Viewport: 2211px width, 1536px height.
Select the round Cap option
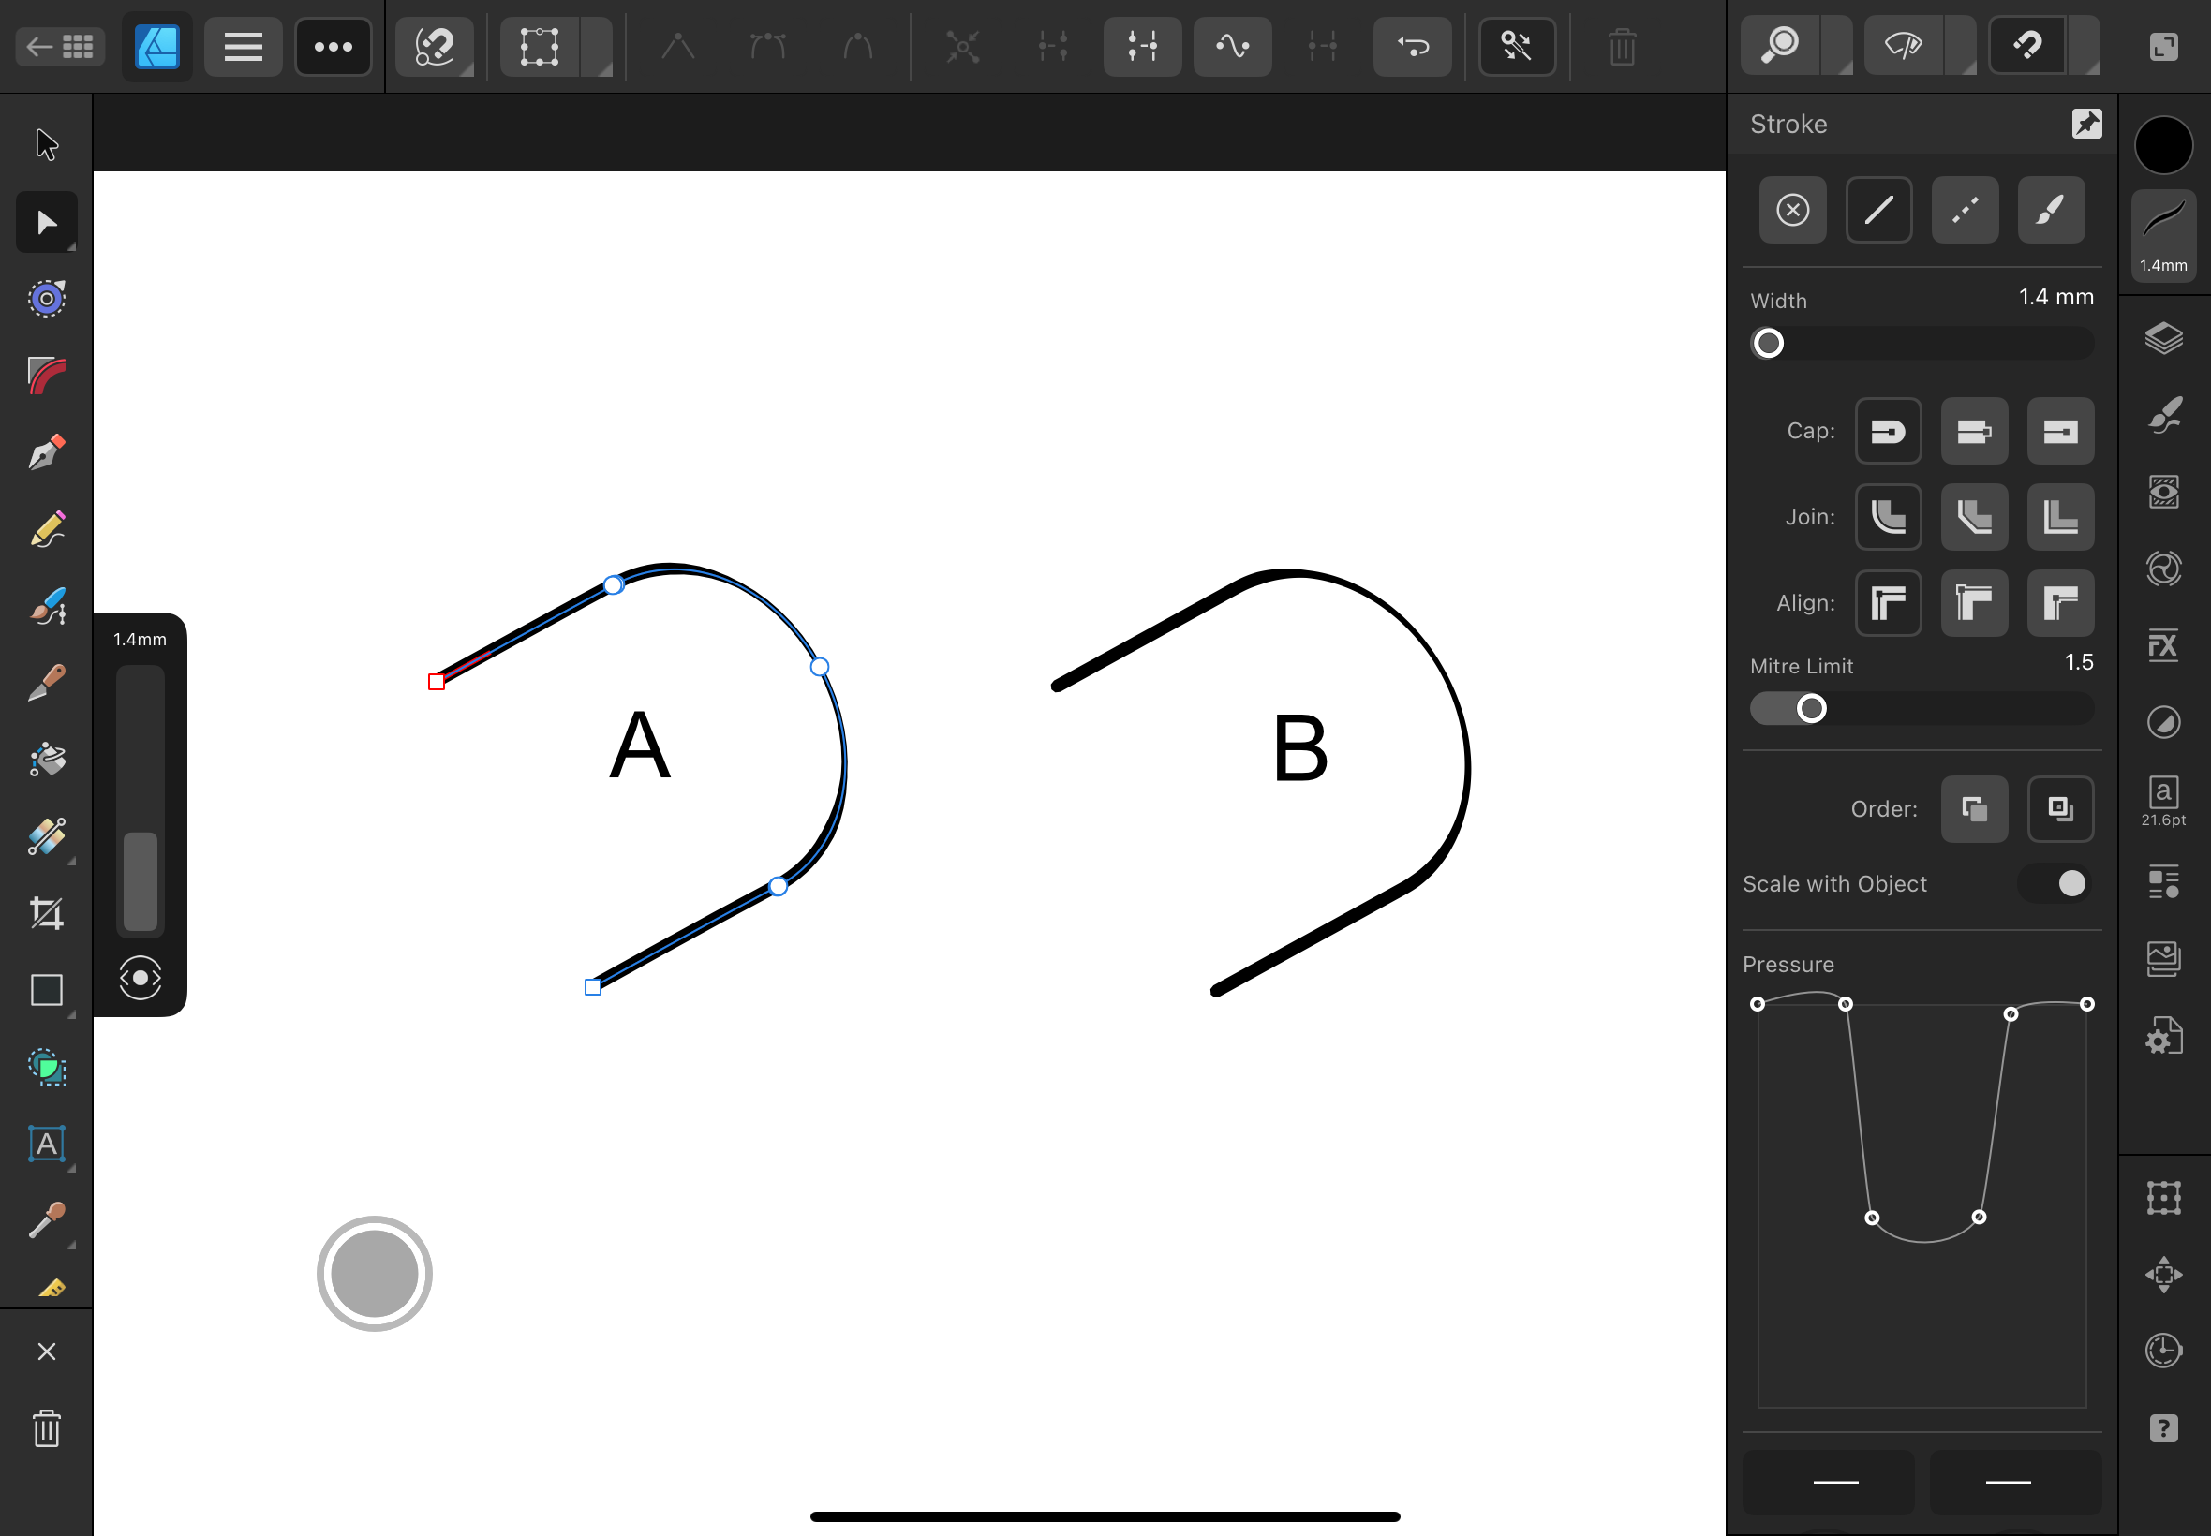1888,431
